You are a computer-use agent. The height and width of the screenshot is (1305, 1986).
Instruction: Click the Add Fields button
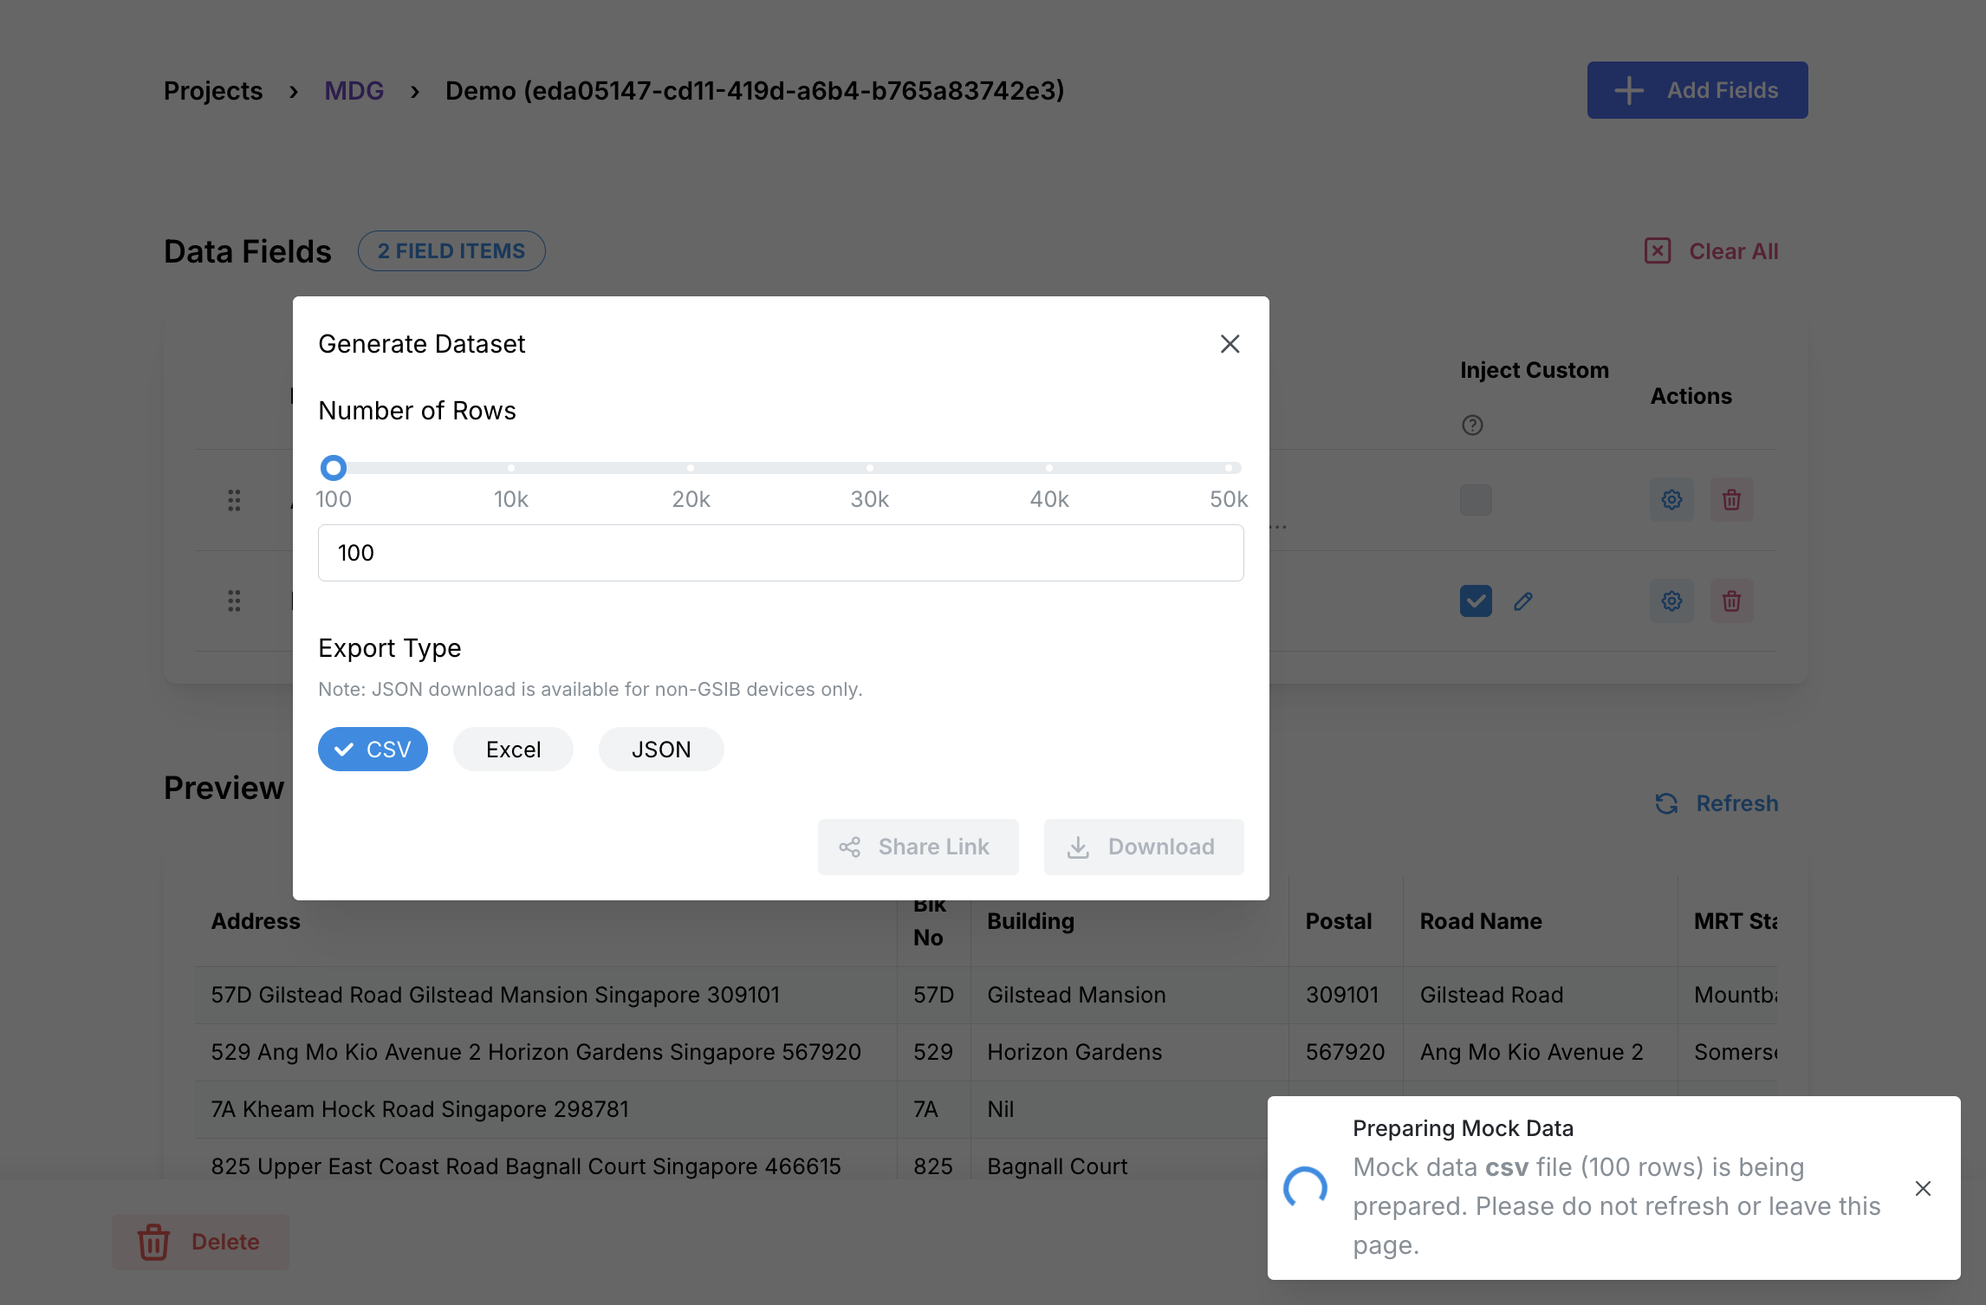click(1697, 90)
